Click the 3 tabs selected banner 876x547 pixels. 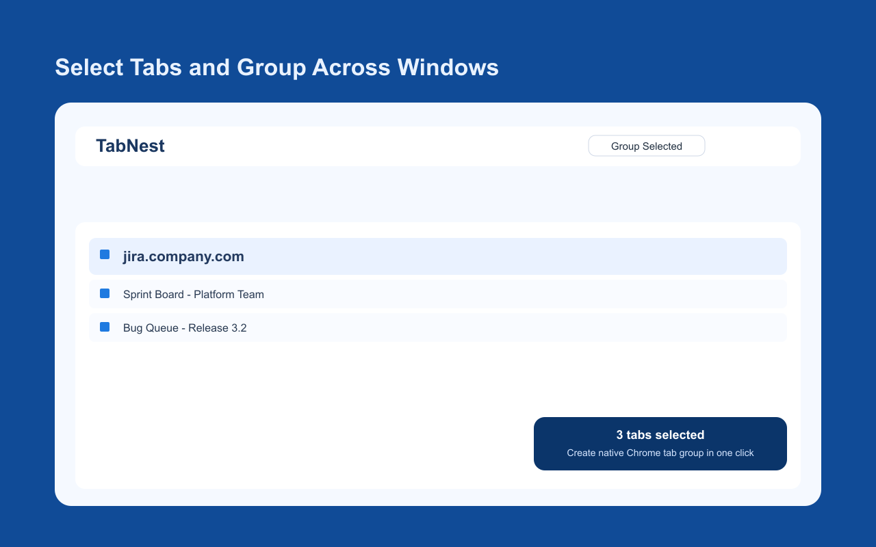pyautogui.click(x=660, y=444)
